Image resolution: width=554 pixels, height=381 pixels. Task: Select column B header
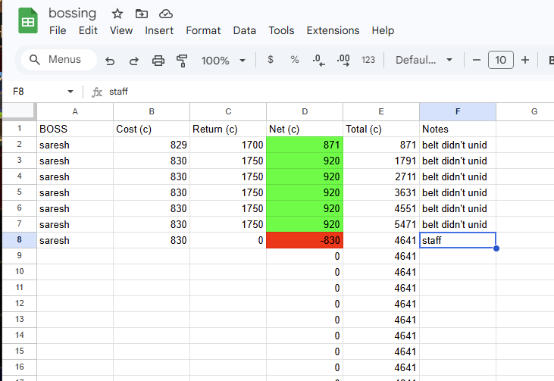click(x=152, y=111)
